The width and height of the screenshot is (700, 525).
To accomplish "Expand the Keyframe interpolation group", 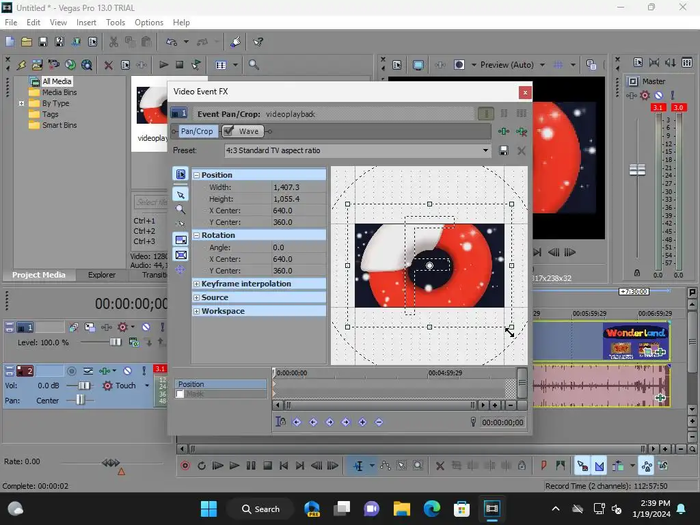I will (x=196, y=284).
